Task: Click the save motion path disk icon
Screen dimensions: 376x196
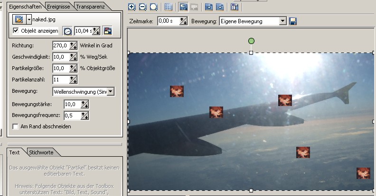Action: tap(293, 21)
